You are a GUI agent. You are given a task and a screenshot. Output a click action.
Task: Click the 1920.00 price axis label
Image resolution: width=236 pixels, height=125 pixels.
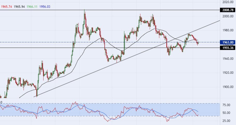tap(228, 73)
